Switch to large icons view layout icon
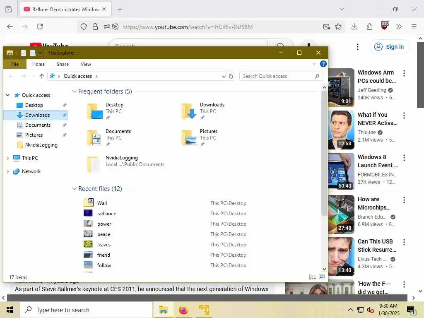The image size is (424, 318). (x=321, y=277)
